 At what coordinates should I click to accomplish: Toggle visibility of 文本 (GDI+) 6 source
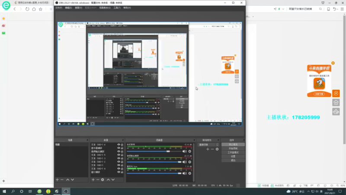[x=119, y=145]
